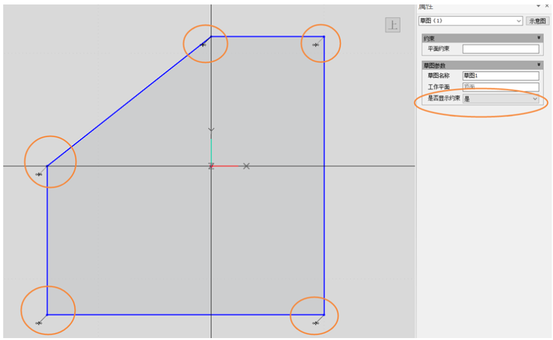Select constraint marker at sketch's bottom-left corner
This screenshot has height=340, width=553.
tap(39, 323)
